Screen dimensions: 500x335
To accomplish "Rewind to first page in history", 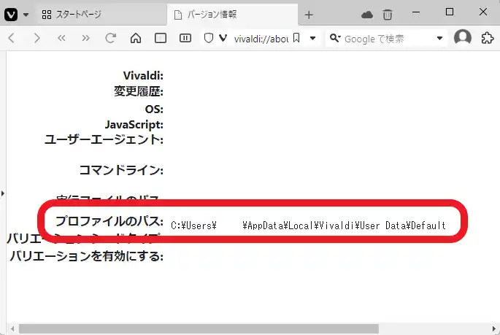I will [x=61, y=38].
